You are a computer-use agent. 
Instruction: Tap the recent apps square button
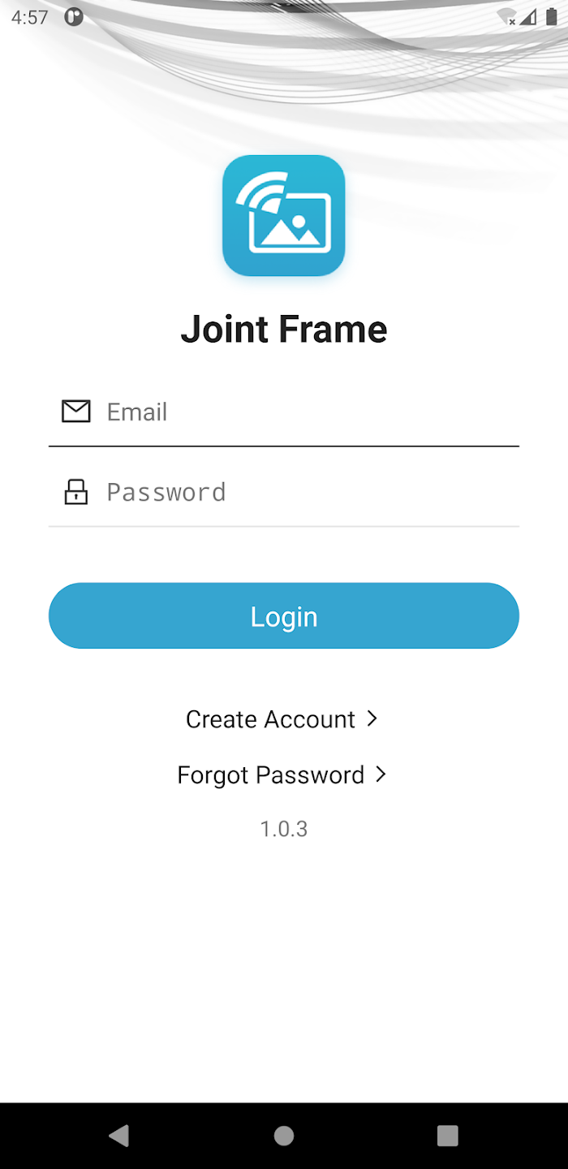tap(448, 1135)
